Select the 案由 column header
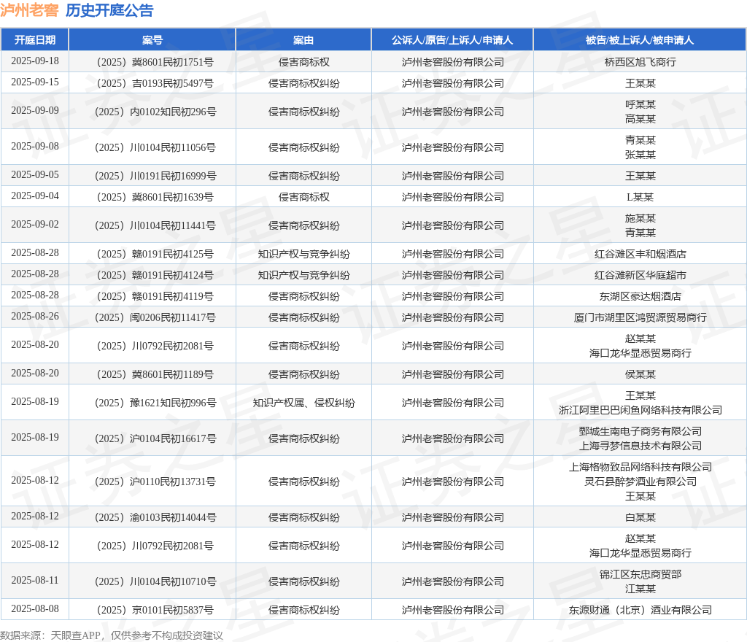747x642 pixels. pyautogui.click(x=303, y=40)
